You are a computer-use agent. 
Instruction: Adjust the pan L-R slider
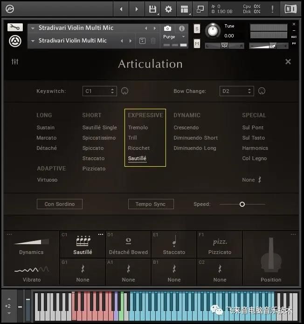(x=224, y=46)
